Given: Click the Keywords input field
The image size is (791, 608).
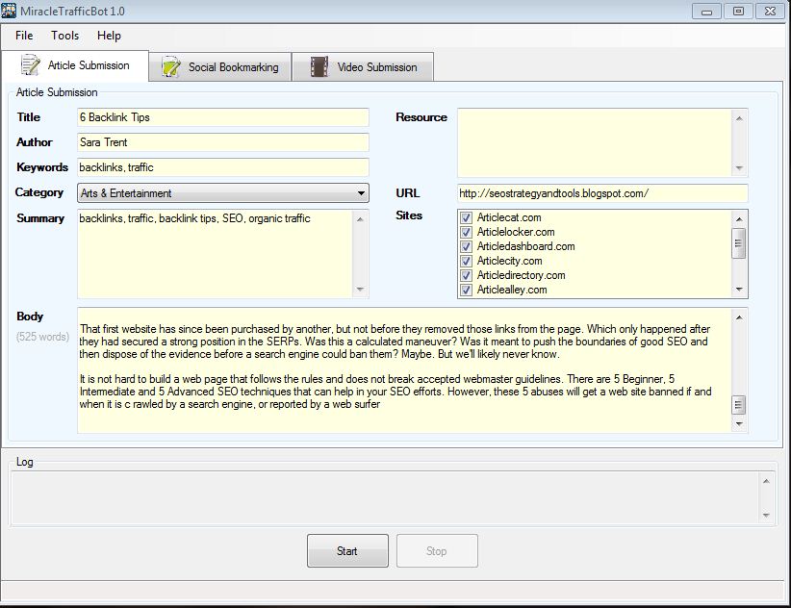Looking at the screenshot, I should click(223, 167).
